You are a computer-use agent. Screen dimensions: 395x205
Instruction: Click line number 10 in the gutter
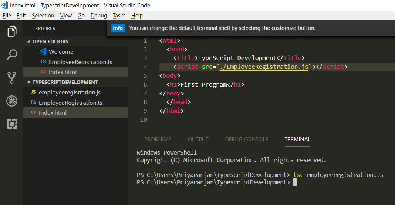pos(144,120)
